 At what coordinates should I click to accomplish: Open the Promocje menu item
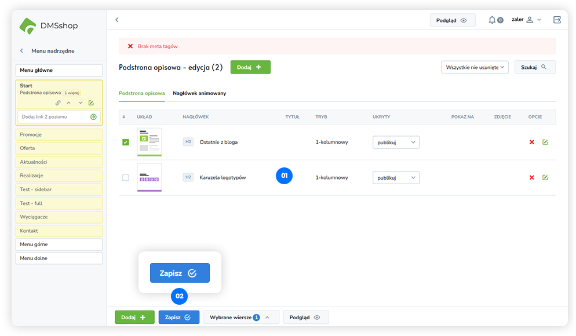click(x=60, y=134)
